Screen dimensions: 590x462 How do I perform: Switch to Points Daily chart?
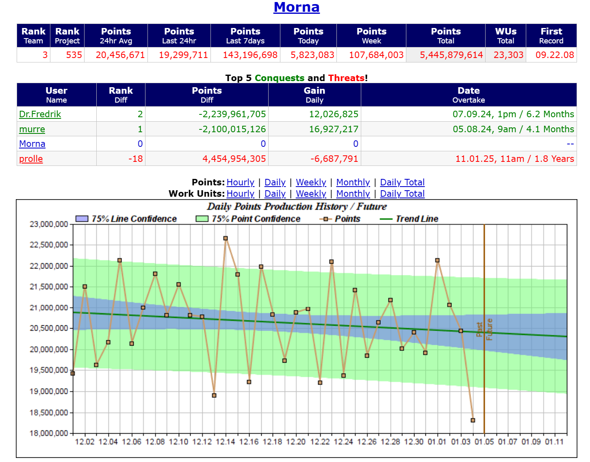275,183
